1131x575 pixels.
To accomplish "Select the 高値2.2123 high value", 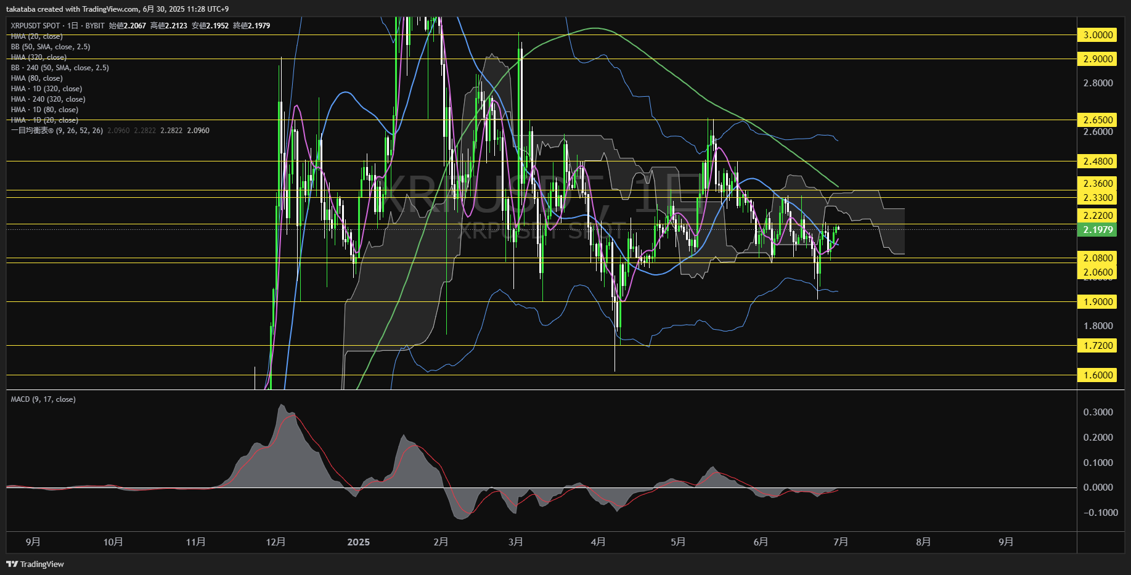I will 169,26.
